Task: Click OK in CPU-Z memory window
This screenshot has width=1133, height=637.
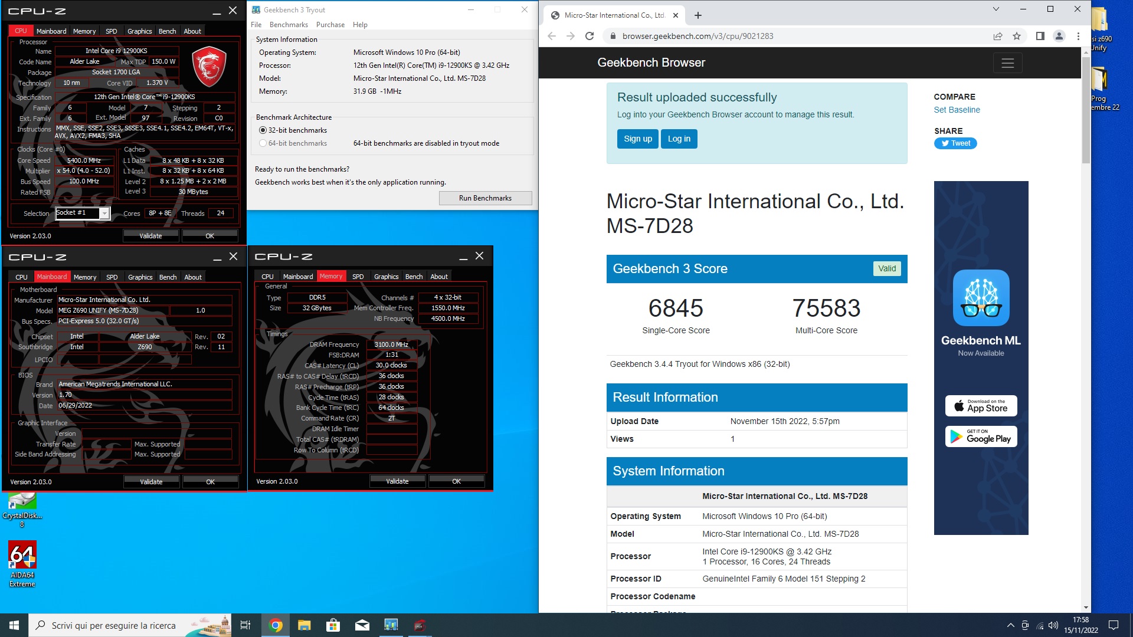Action: [456, 481]
